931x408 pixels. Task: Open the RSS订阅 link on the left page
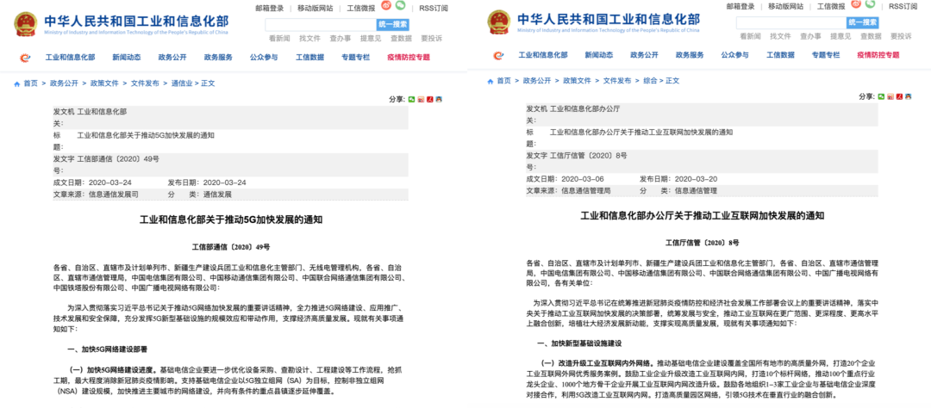pyautogui.click(x=434, y=9)
